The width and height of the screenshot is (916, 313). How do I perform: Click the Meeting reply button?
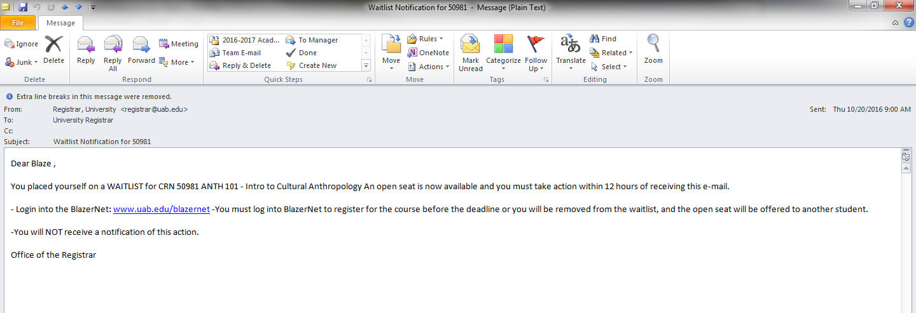179,44
